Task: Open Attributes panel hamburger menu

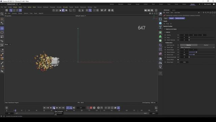Action: coord(164,13)
